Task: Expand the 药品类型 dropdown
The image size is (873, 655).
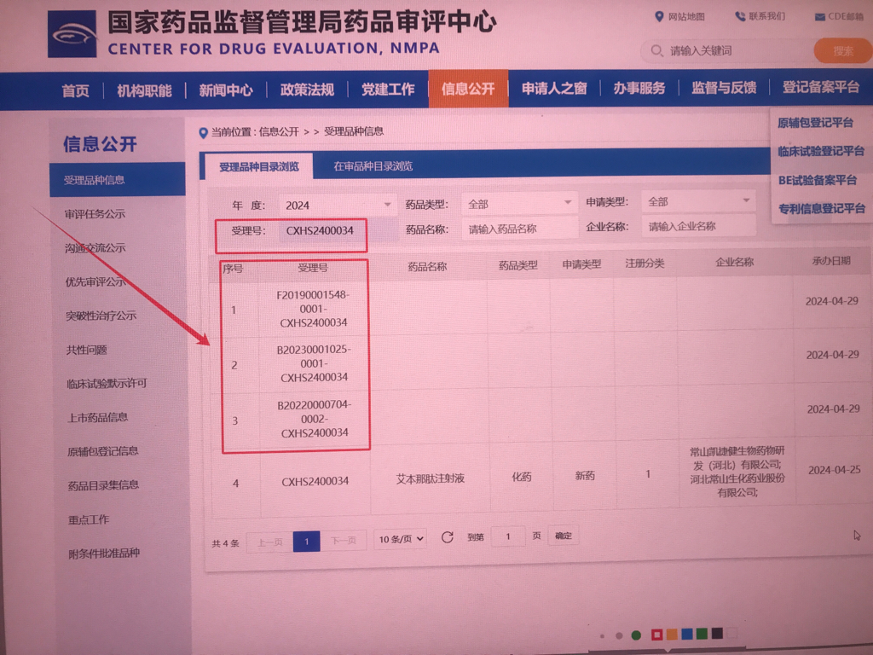Action: pos(519,204)
